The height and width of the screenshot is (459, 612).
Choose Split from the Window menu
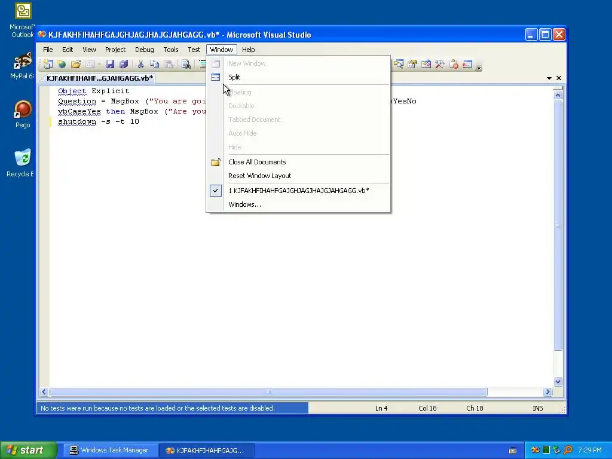click(299, 77)
